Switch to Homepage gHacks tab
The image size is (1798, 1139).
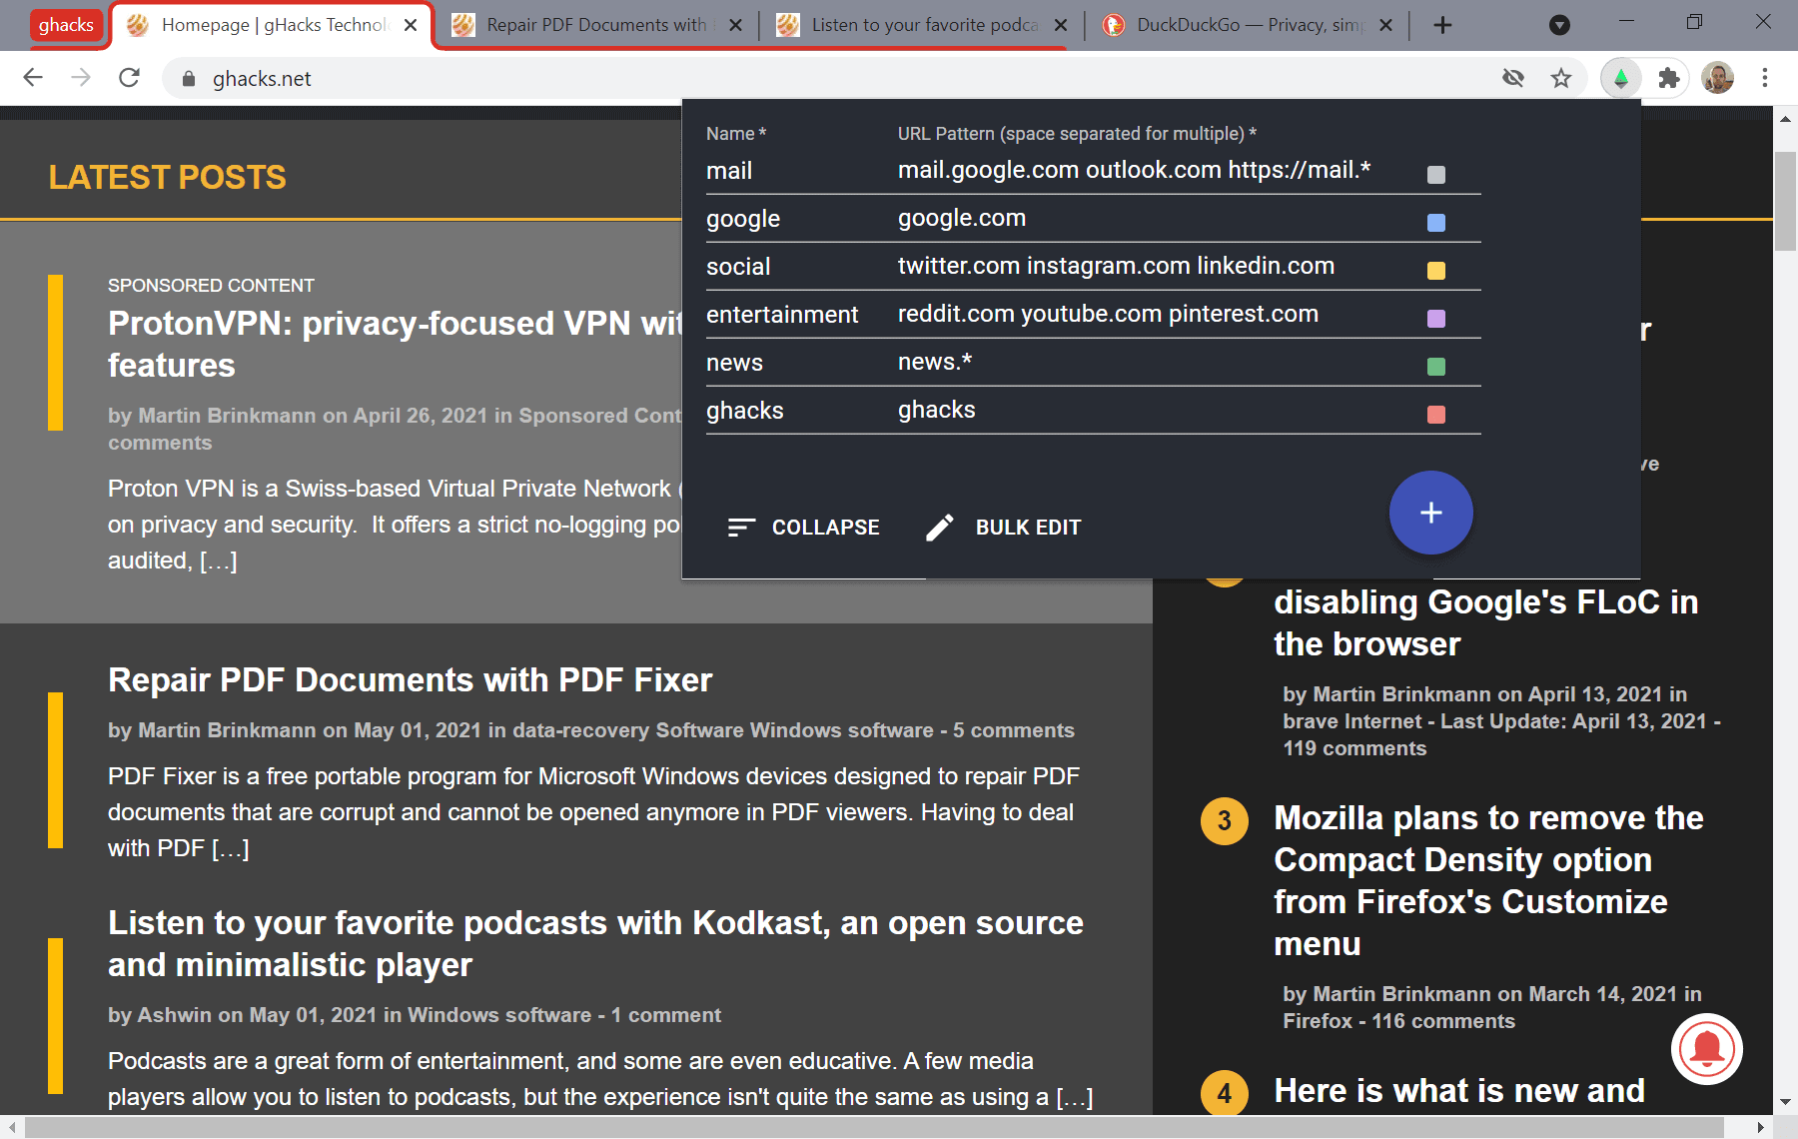270,25
